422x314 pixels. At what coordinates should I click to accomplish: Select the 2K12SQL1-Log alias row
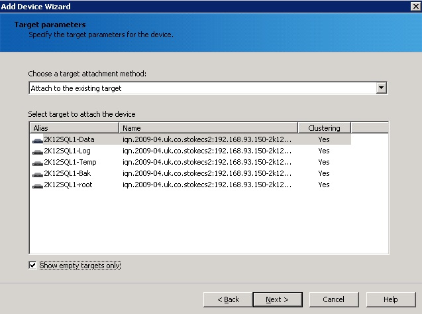click(x=67, y=151)
